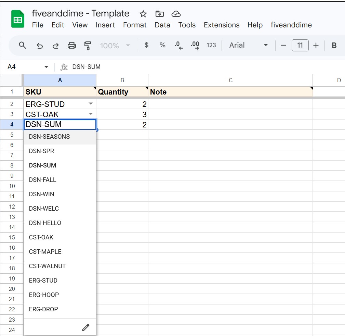345x336 pixels.
Task: Increase decimal places
Action: pos(195,46)
